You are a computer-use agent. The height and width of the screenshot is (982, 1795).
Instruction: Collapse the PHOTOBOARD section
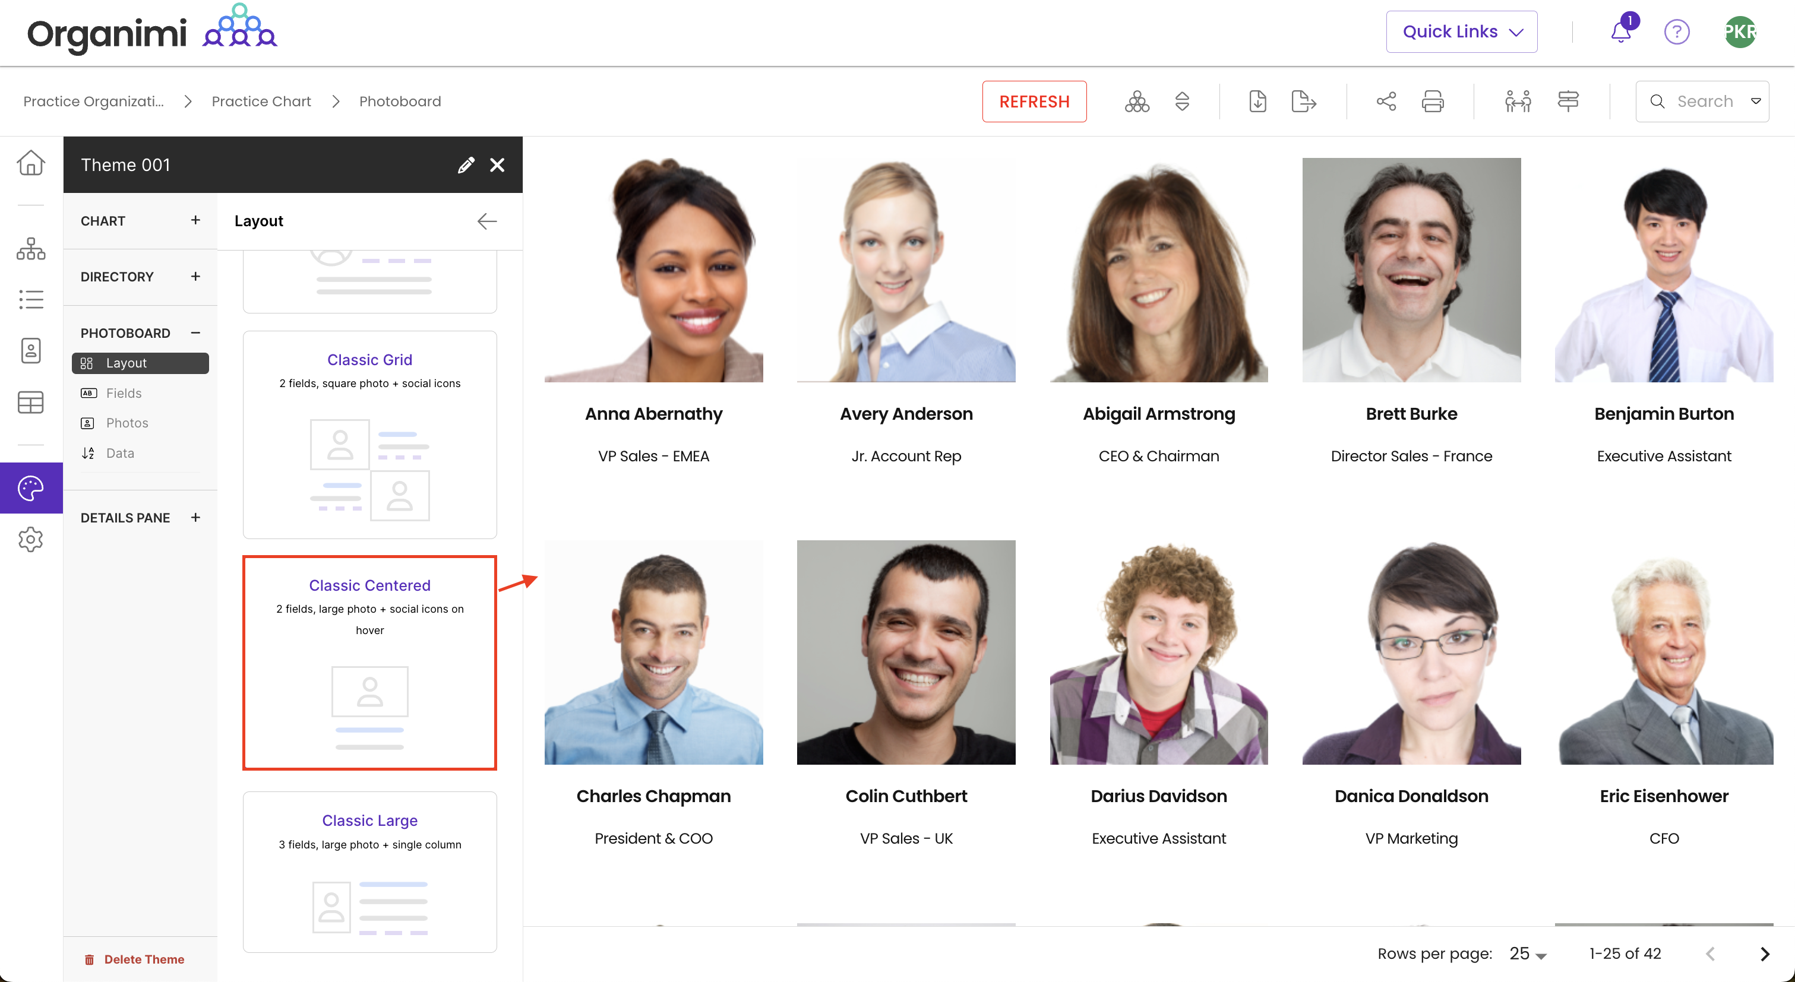point(195,333)
